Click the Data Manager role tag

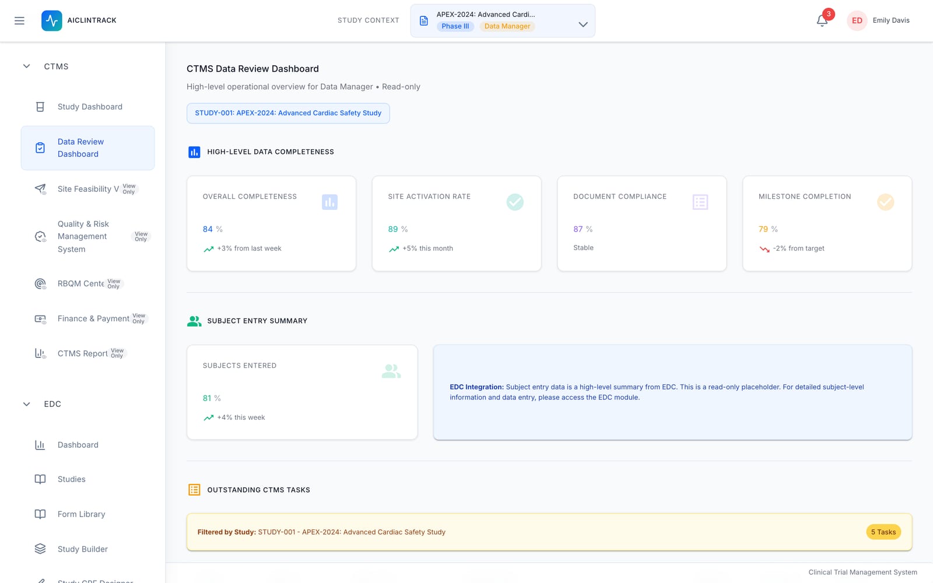tap(507, 26)
